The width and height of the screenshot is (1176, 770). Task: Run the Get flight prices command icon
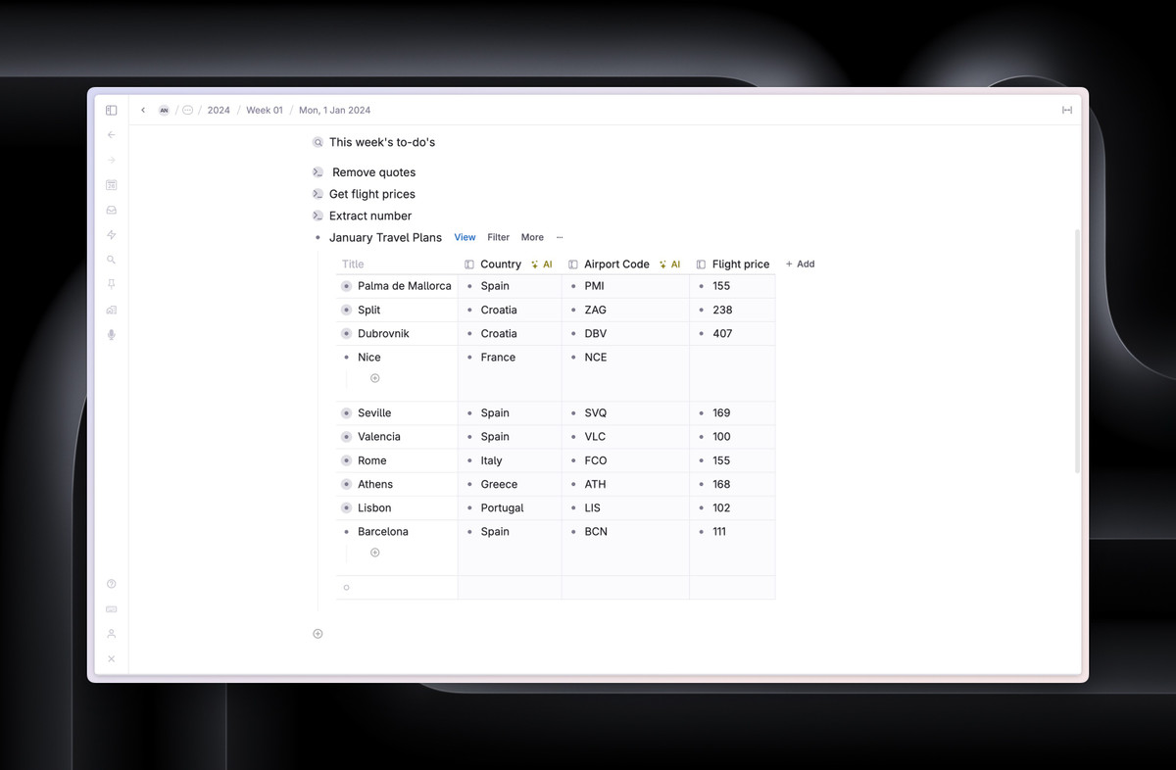tap(318, 194)
